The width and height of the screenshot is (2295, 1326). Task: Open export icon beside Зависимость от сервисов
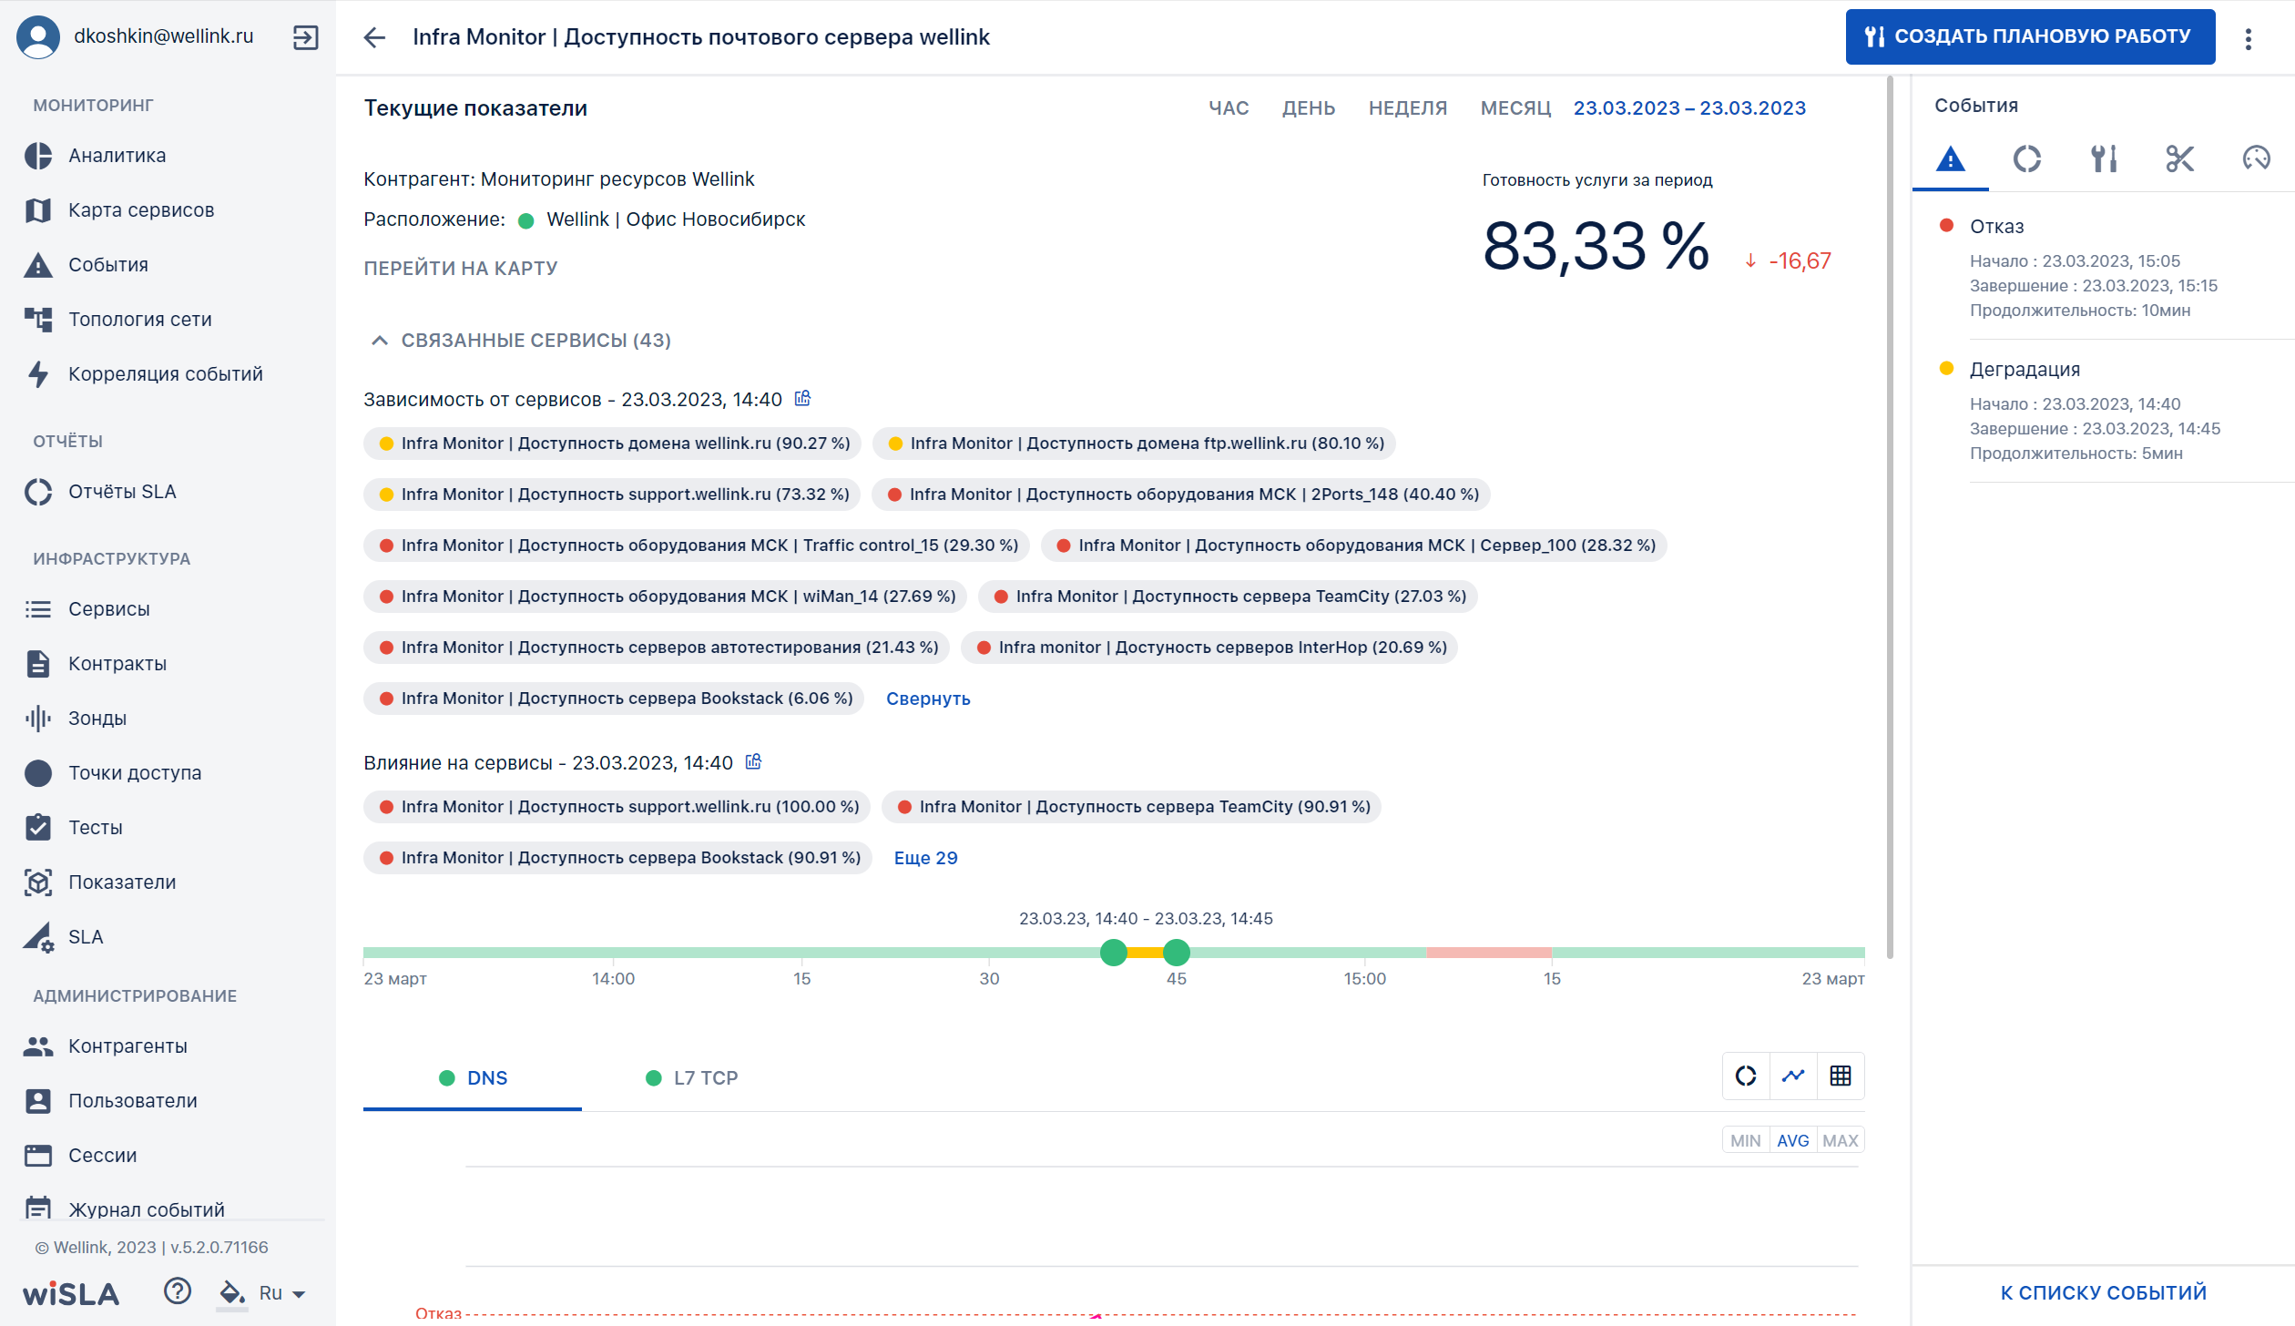point(802,399)
